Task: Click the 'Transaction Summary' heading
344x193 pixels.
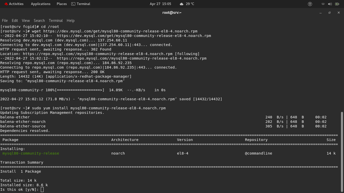Action: 22,162
